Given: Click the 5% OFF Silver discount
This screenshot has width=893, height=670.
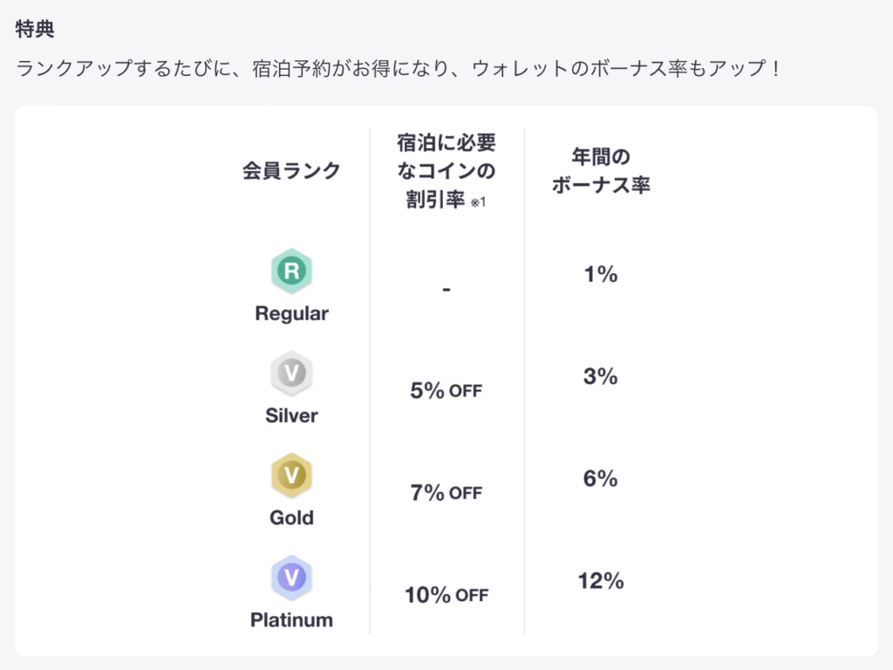Looking at the screenshot, I should click(446, 391).
